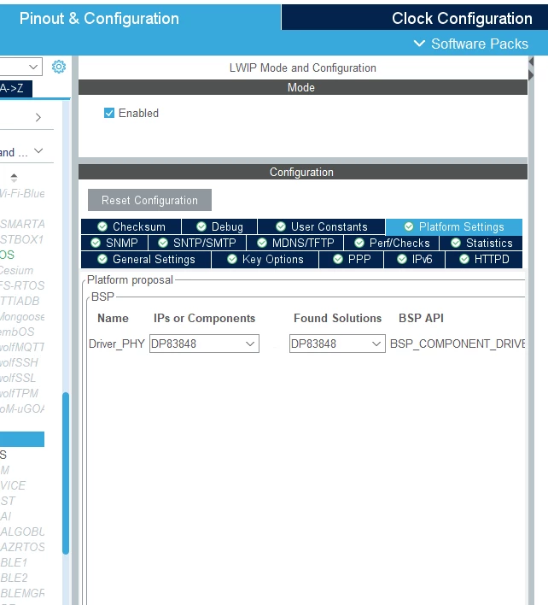
Task: Click the Driver_PHY name label
Action: click(x=116, y=344)
